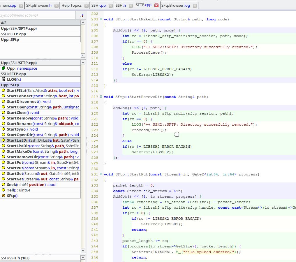Viewport: 296px width, 262px height.
Task: Click the SFtp() constructor icon
Action: tap(3, 196)
